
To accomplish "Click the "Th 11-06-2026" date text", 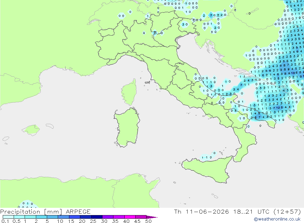I will pos(202,212).
